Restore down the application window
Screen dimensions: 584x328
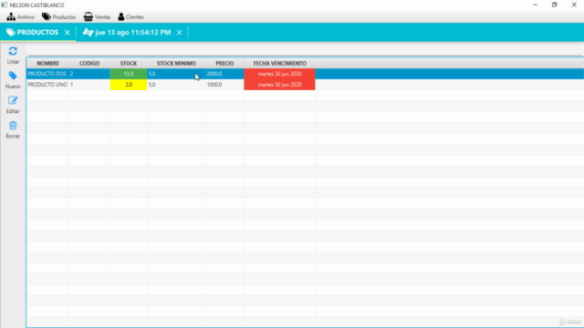coord(555,5)
